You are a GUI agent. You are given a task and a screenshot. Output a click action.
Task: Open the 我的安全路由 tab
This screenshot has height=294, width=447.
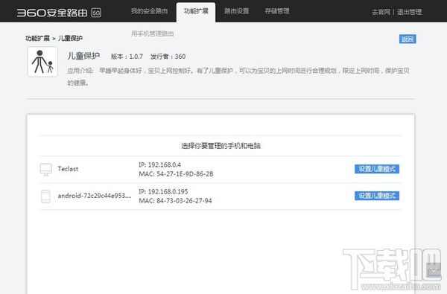click(x=150, y=11)
